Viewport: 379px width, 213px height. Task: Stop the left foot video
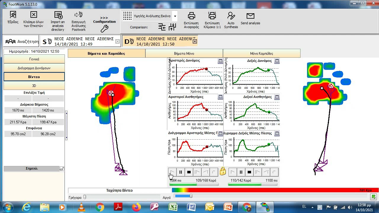[x=189, y=172]
